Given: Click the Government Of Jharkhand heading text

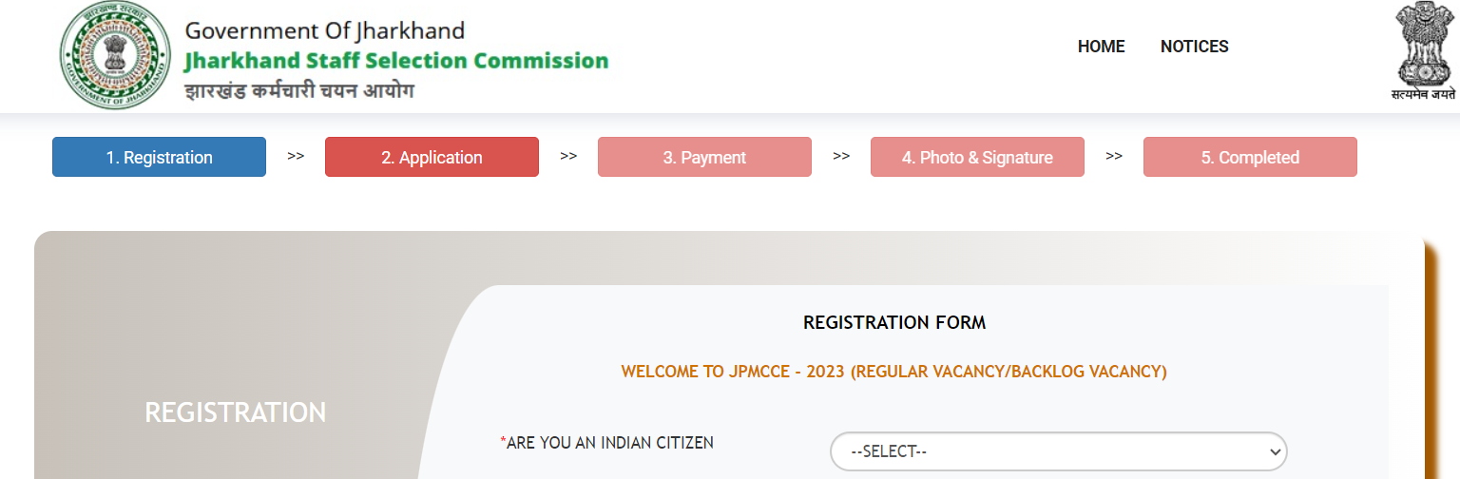Looking at the screenshot, I should click(324, 30).
